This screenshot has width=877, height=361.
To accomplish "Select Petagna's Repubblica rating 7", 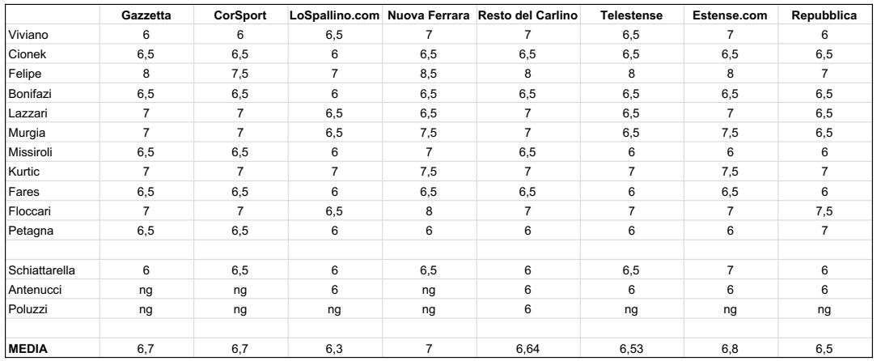I will point(824,231).
